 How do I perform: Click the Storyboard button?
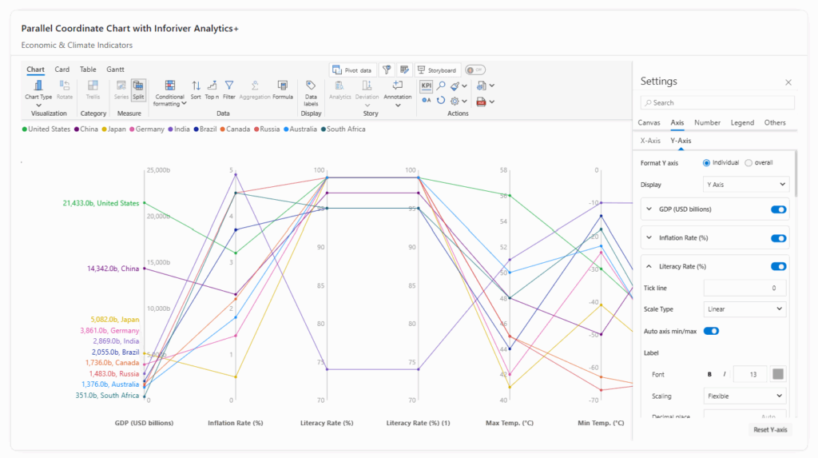pos(437,70)
